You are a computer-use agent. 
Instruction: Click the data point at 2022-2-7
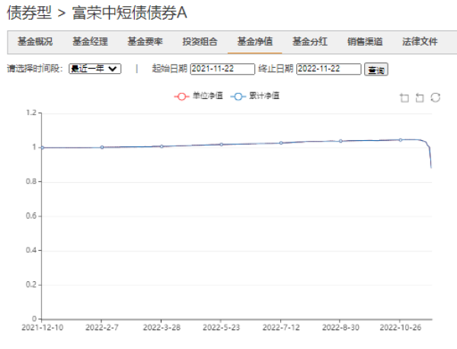[102, 147]
